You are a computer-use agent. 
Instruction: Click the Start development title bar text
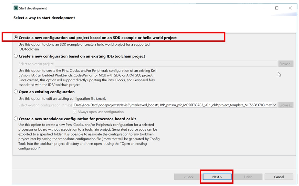pyautogui.click(x=33, y=8)
